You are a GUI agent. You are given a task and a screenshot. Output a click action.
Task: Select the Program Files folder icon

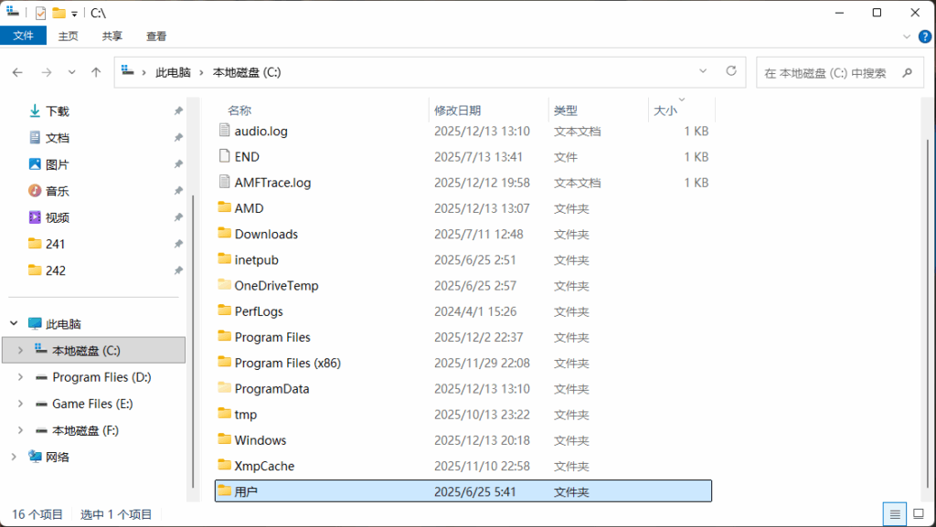coord(225,336)
